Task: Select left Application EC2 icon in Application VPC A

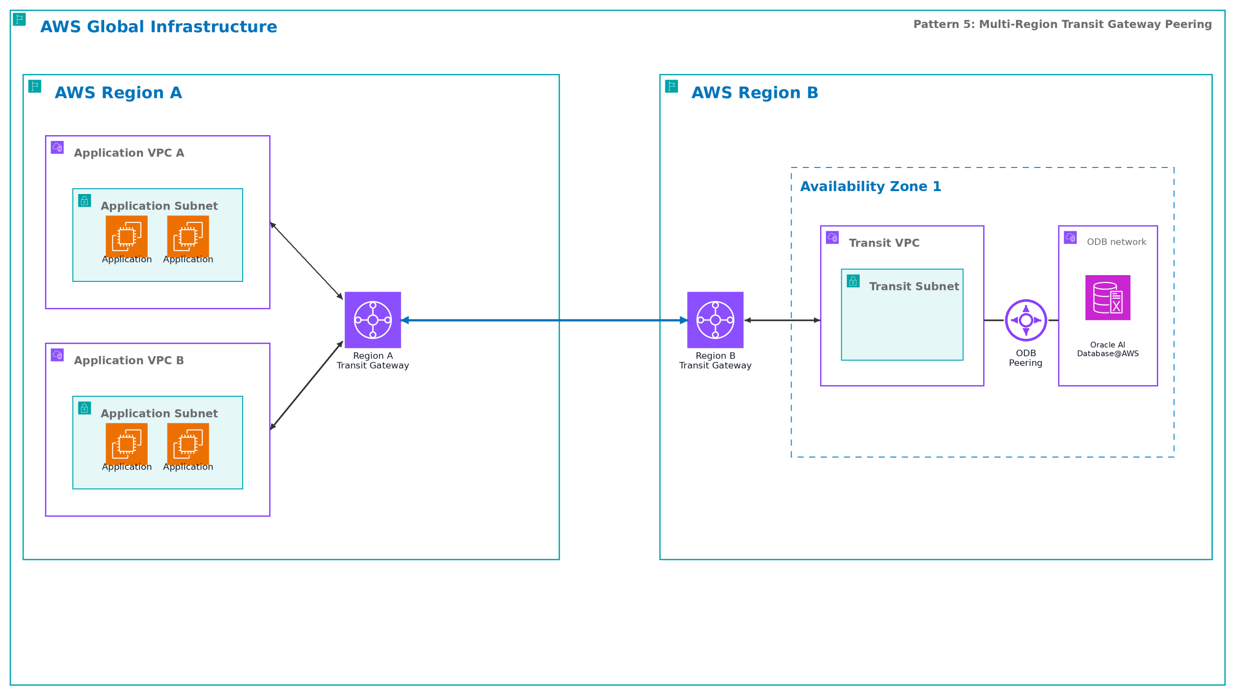Action: click(x=126, y=236)
